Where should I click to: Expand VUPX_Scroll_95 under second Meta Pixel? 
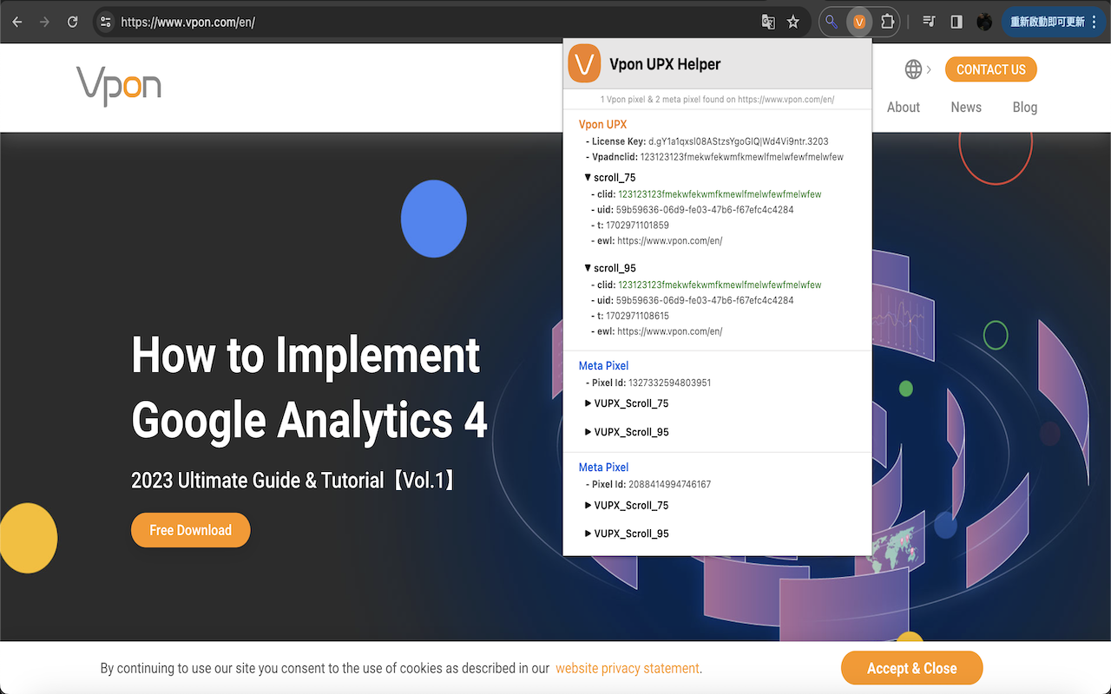pos(588,534)
